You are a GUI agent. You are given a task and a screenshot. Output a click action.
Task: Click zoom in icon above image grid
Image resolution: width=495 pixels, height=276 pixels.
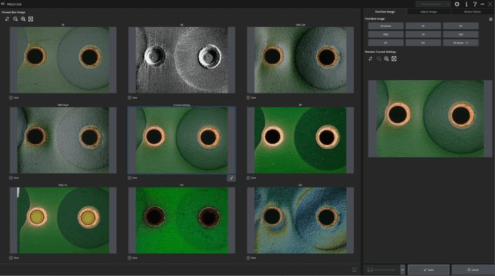[x=23, y=19]
